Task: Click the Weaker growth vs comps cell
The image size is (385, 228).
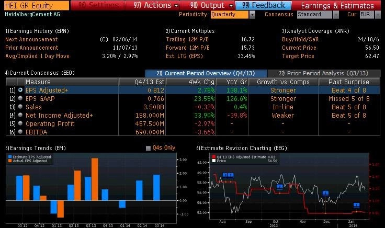Action: tap(283, 116)
